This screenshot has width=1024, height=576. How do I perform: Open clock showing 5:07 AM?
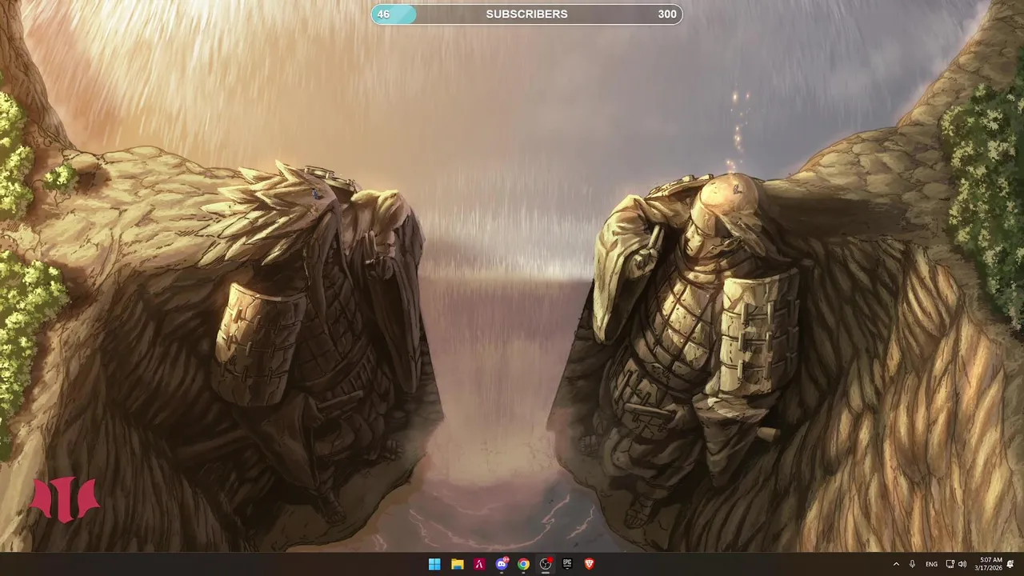(988, 564)
